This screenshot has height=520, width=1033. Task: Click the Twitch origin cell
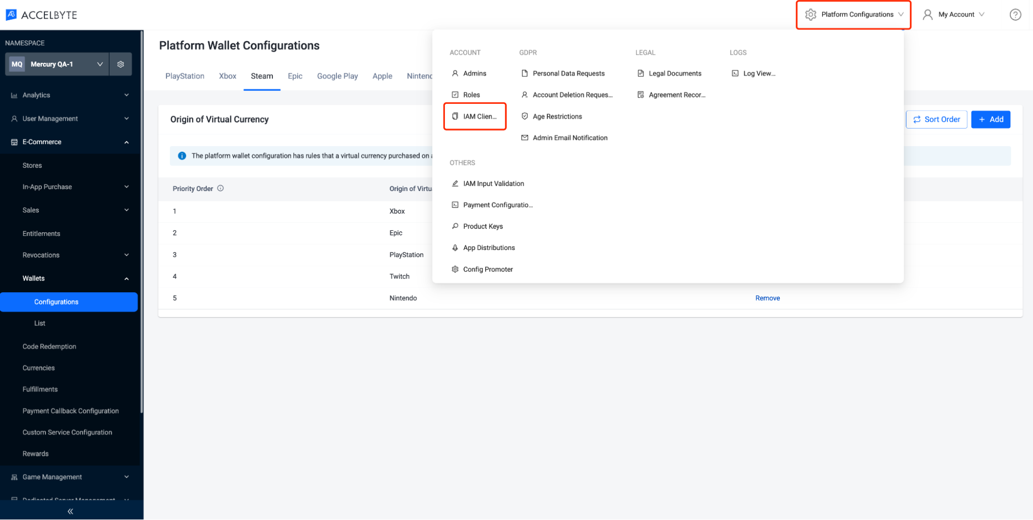(x=399, y=276)
